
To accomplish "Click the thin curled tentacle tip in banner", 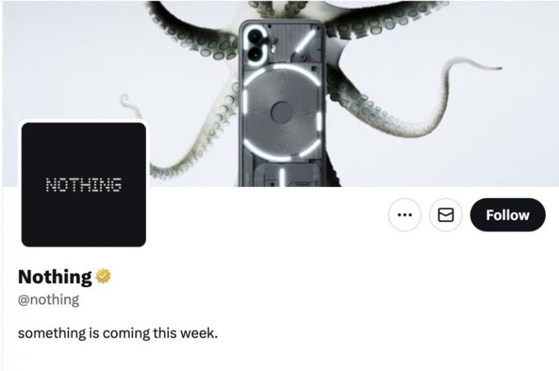I will (x=129, y=105).
